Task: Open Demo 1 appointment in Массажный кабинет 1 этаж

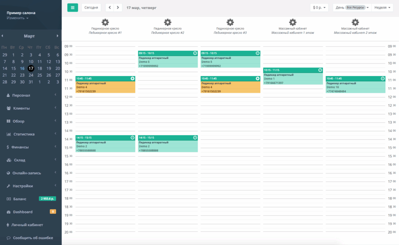Action: coord(293,76)
